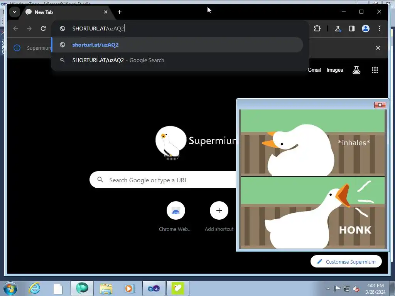Open Windows Media Player taskbar icon
Image resolution: width=395 pixels, height=296 pixels.
click(130, 288)
